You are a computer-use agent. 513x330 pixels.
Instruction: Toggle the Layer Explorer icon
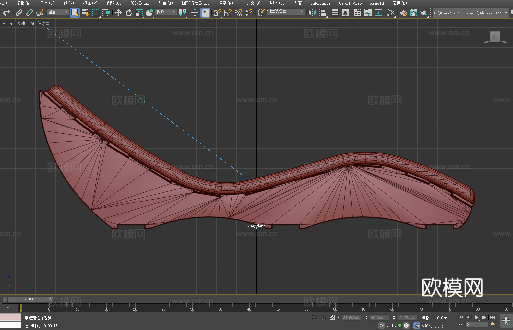345,13
